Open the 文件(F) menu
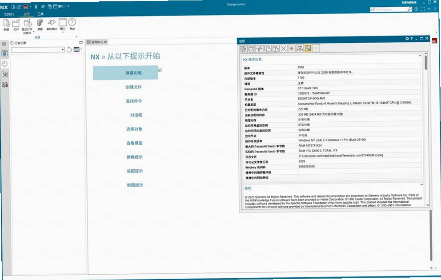The image size is (441, 280). click(9, 14)
